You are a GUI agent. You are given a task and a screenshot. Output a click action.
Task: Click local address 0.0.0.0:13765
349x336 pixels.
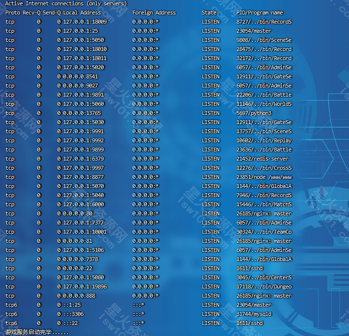(82, 113)
